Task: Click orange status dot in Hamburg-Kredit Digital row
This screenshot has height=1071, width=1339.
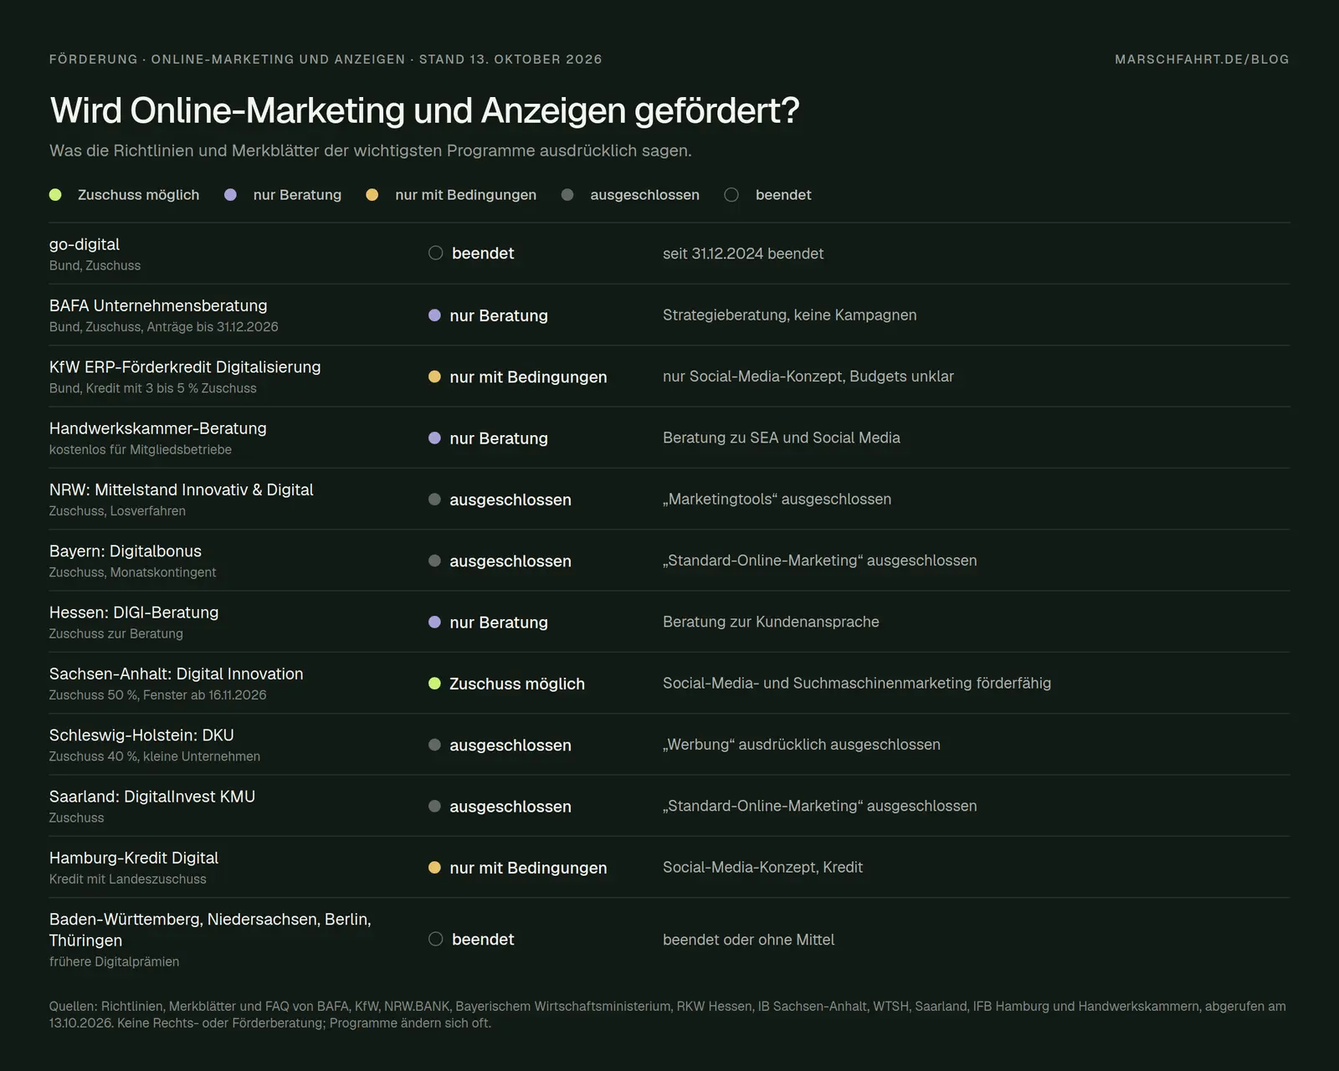Action: click(x=434, y=868)
